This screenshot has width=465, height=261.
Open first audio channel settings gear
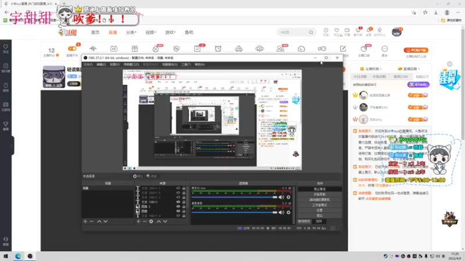(288, 197)
